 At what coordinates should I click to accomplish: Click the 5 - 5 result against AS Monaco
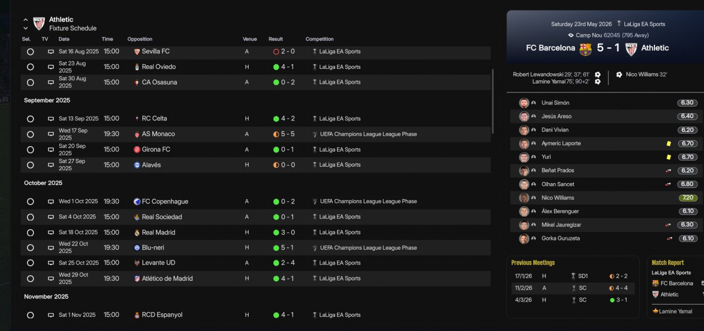coord(288,134)
